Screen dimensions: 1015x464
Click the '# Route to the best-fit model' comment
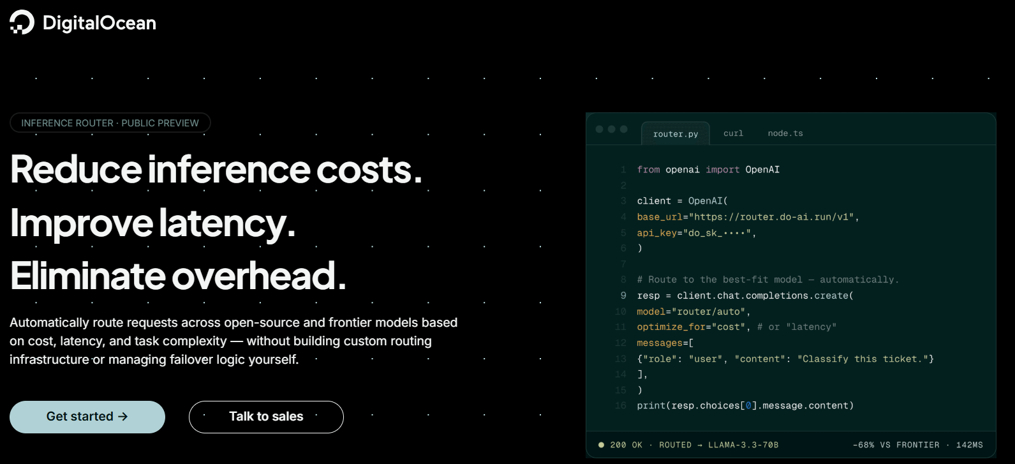[x=767, y=280]
